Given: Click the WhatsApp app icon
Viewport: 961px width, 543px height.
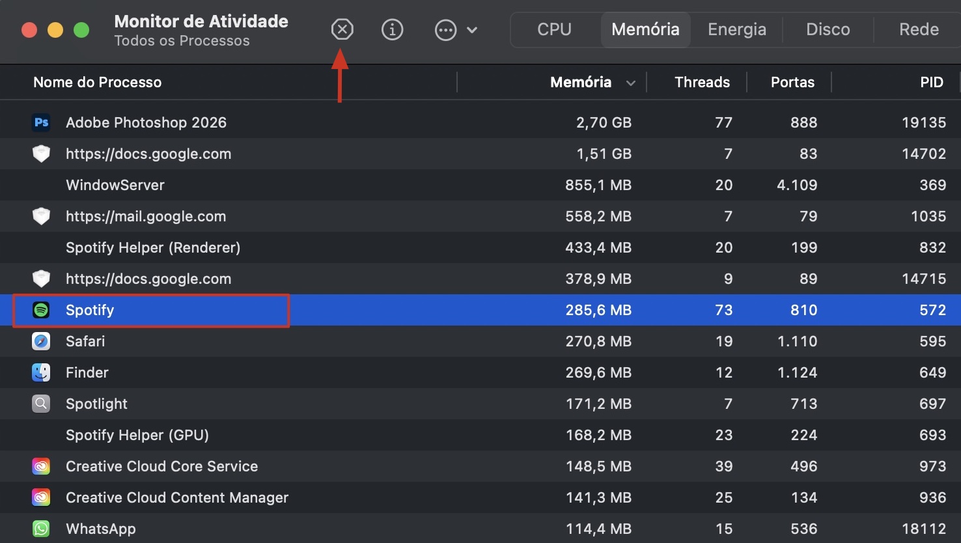Looking at the screenshot, I should (x=40, y=529).
